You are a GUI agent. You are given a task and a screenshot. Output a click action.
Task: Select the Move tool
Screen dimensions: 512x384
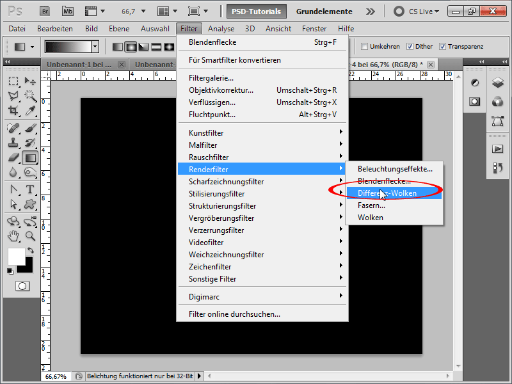click(x=30, y=81)
